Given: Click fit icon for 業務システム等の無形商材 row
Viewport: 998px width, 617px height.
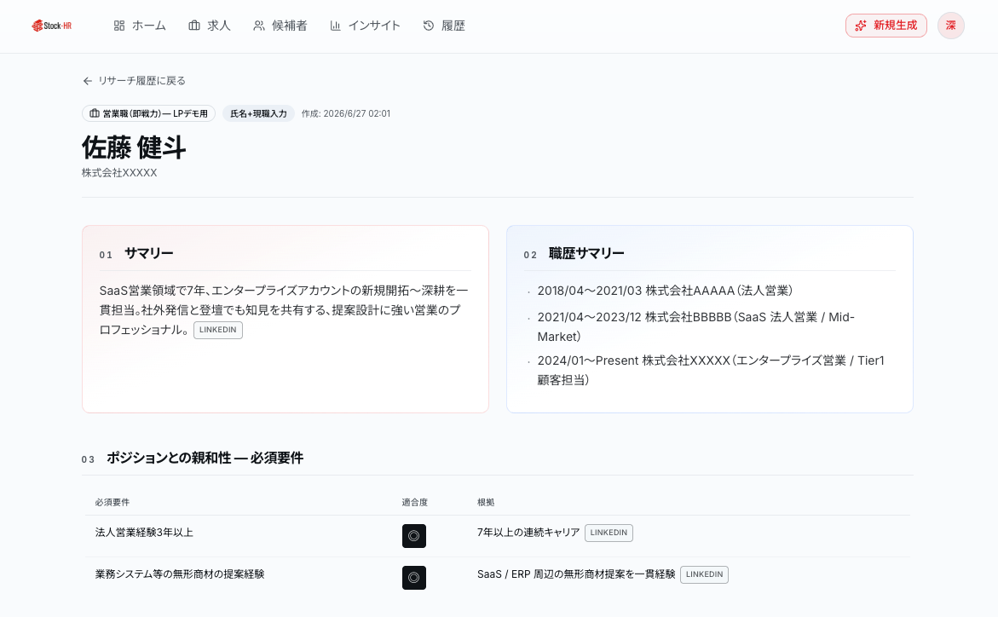Looking at the screenshot, I should coord(413,578).
